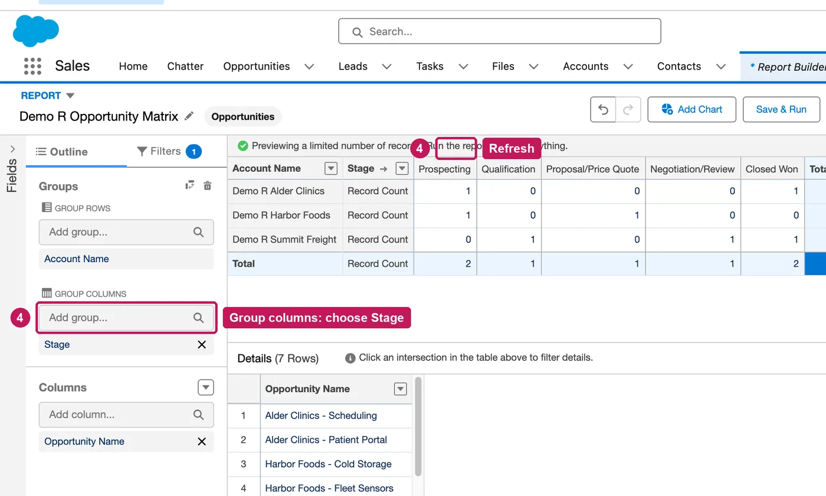Click the Qualification column header
This screenshot has width=826, height=496.
tap(509, 169)
